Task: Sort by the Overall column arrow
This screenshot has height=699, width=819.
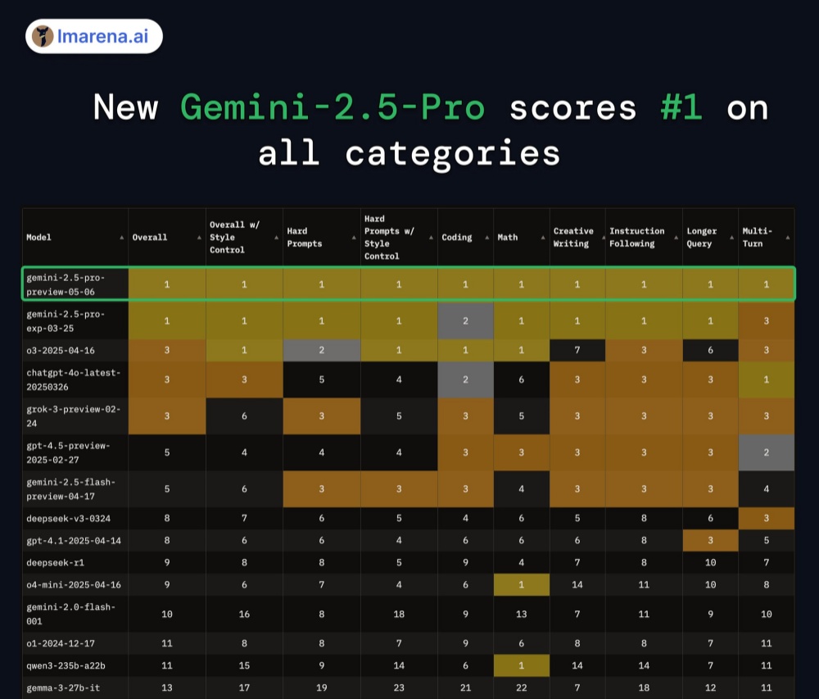Action: pyautogui.click(x=198, y=238)
